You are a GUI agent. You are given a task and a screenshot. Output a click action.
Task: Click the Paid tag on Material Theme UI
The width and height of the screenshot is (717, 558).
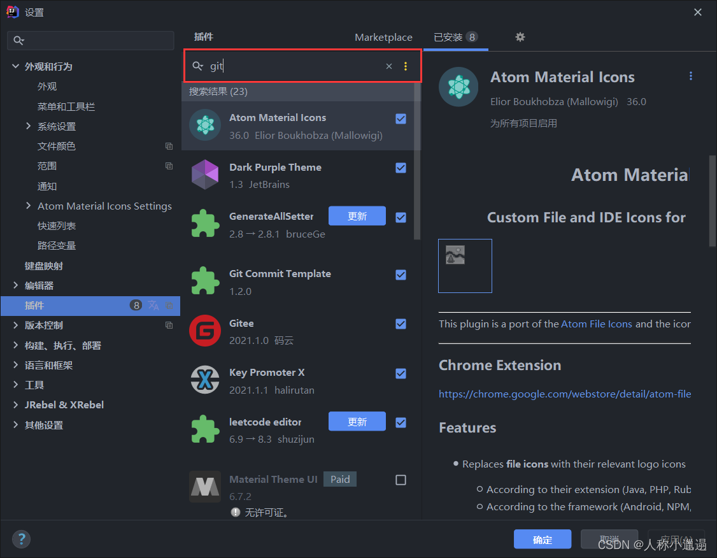[340, 479]
